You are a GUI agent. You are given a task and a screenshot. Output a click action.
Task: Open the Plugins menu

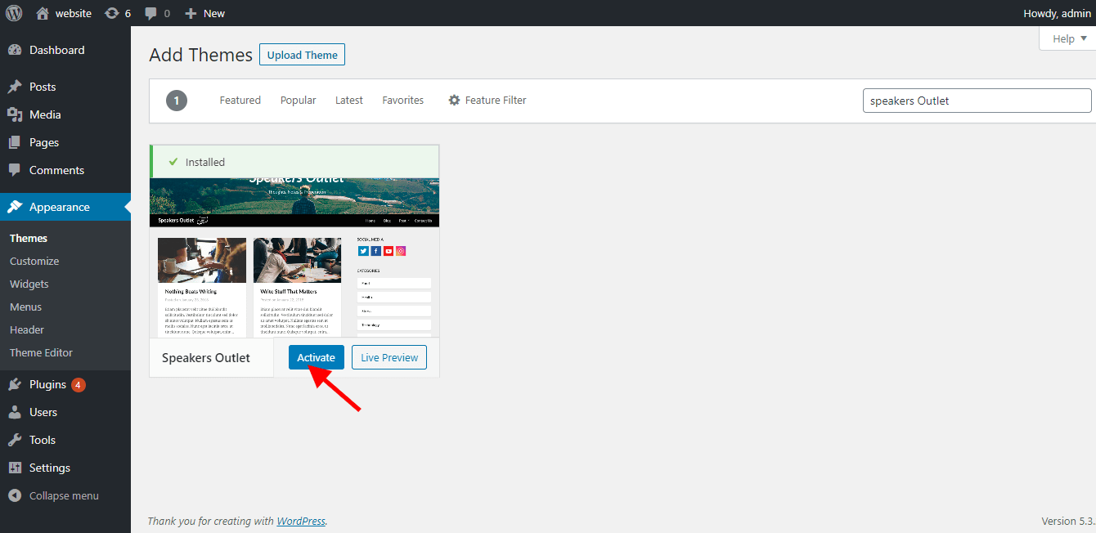coord(65,384)
